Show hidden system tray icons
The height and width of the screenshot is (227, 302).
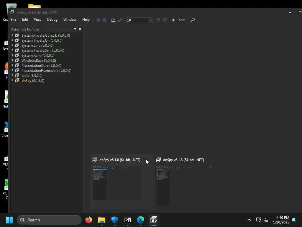tap(249, 220)
